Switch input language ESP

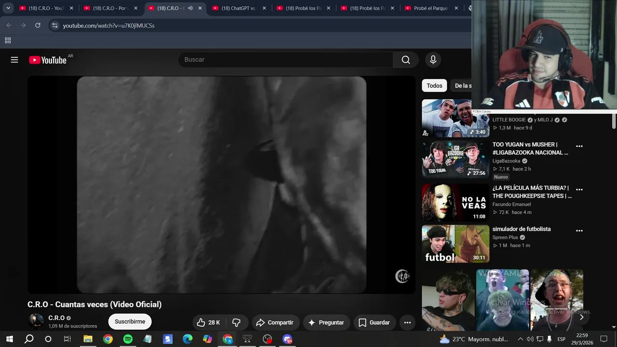561,339
